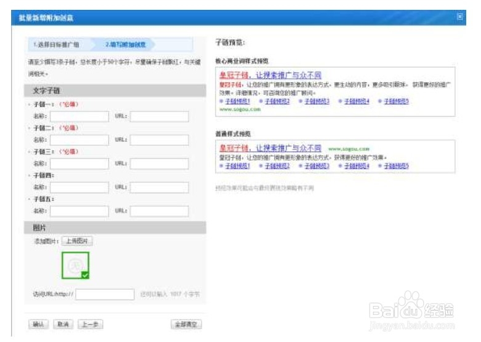
Task: Click the 子链四 URL input field
Action: [160, 187]
